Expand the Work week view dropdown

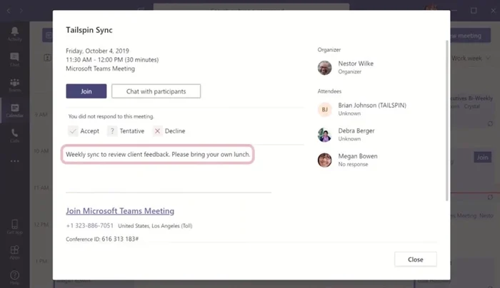pos(470,58)
